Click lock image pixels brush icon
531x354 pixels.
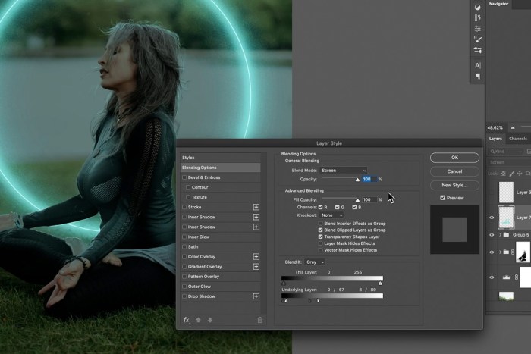(511, 174)
